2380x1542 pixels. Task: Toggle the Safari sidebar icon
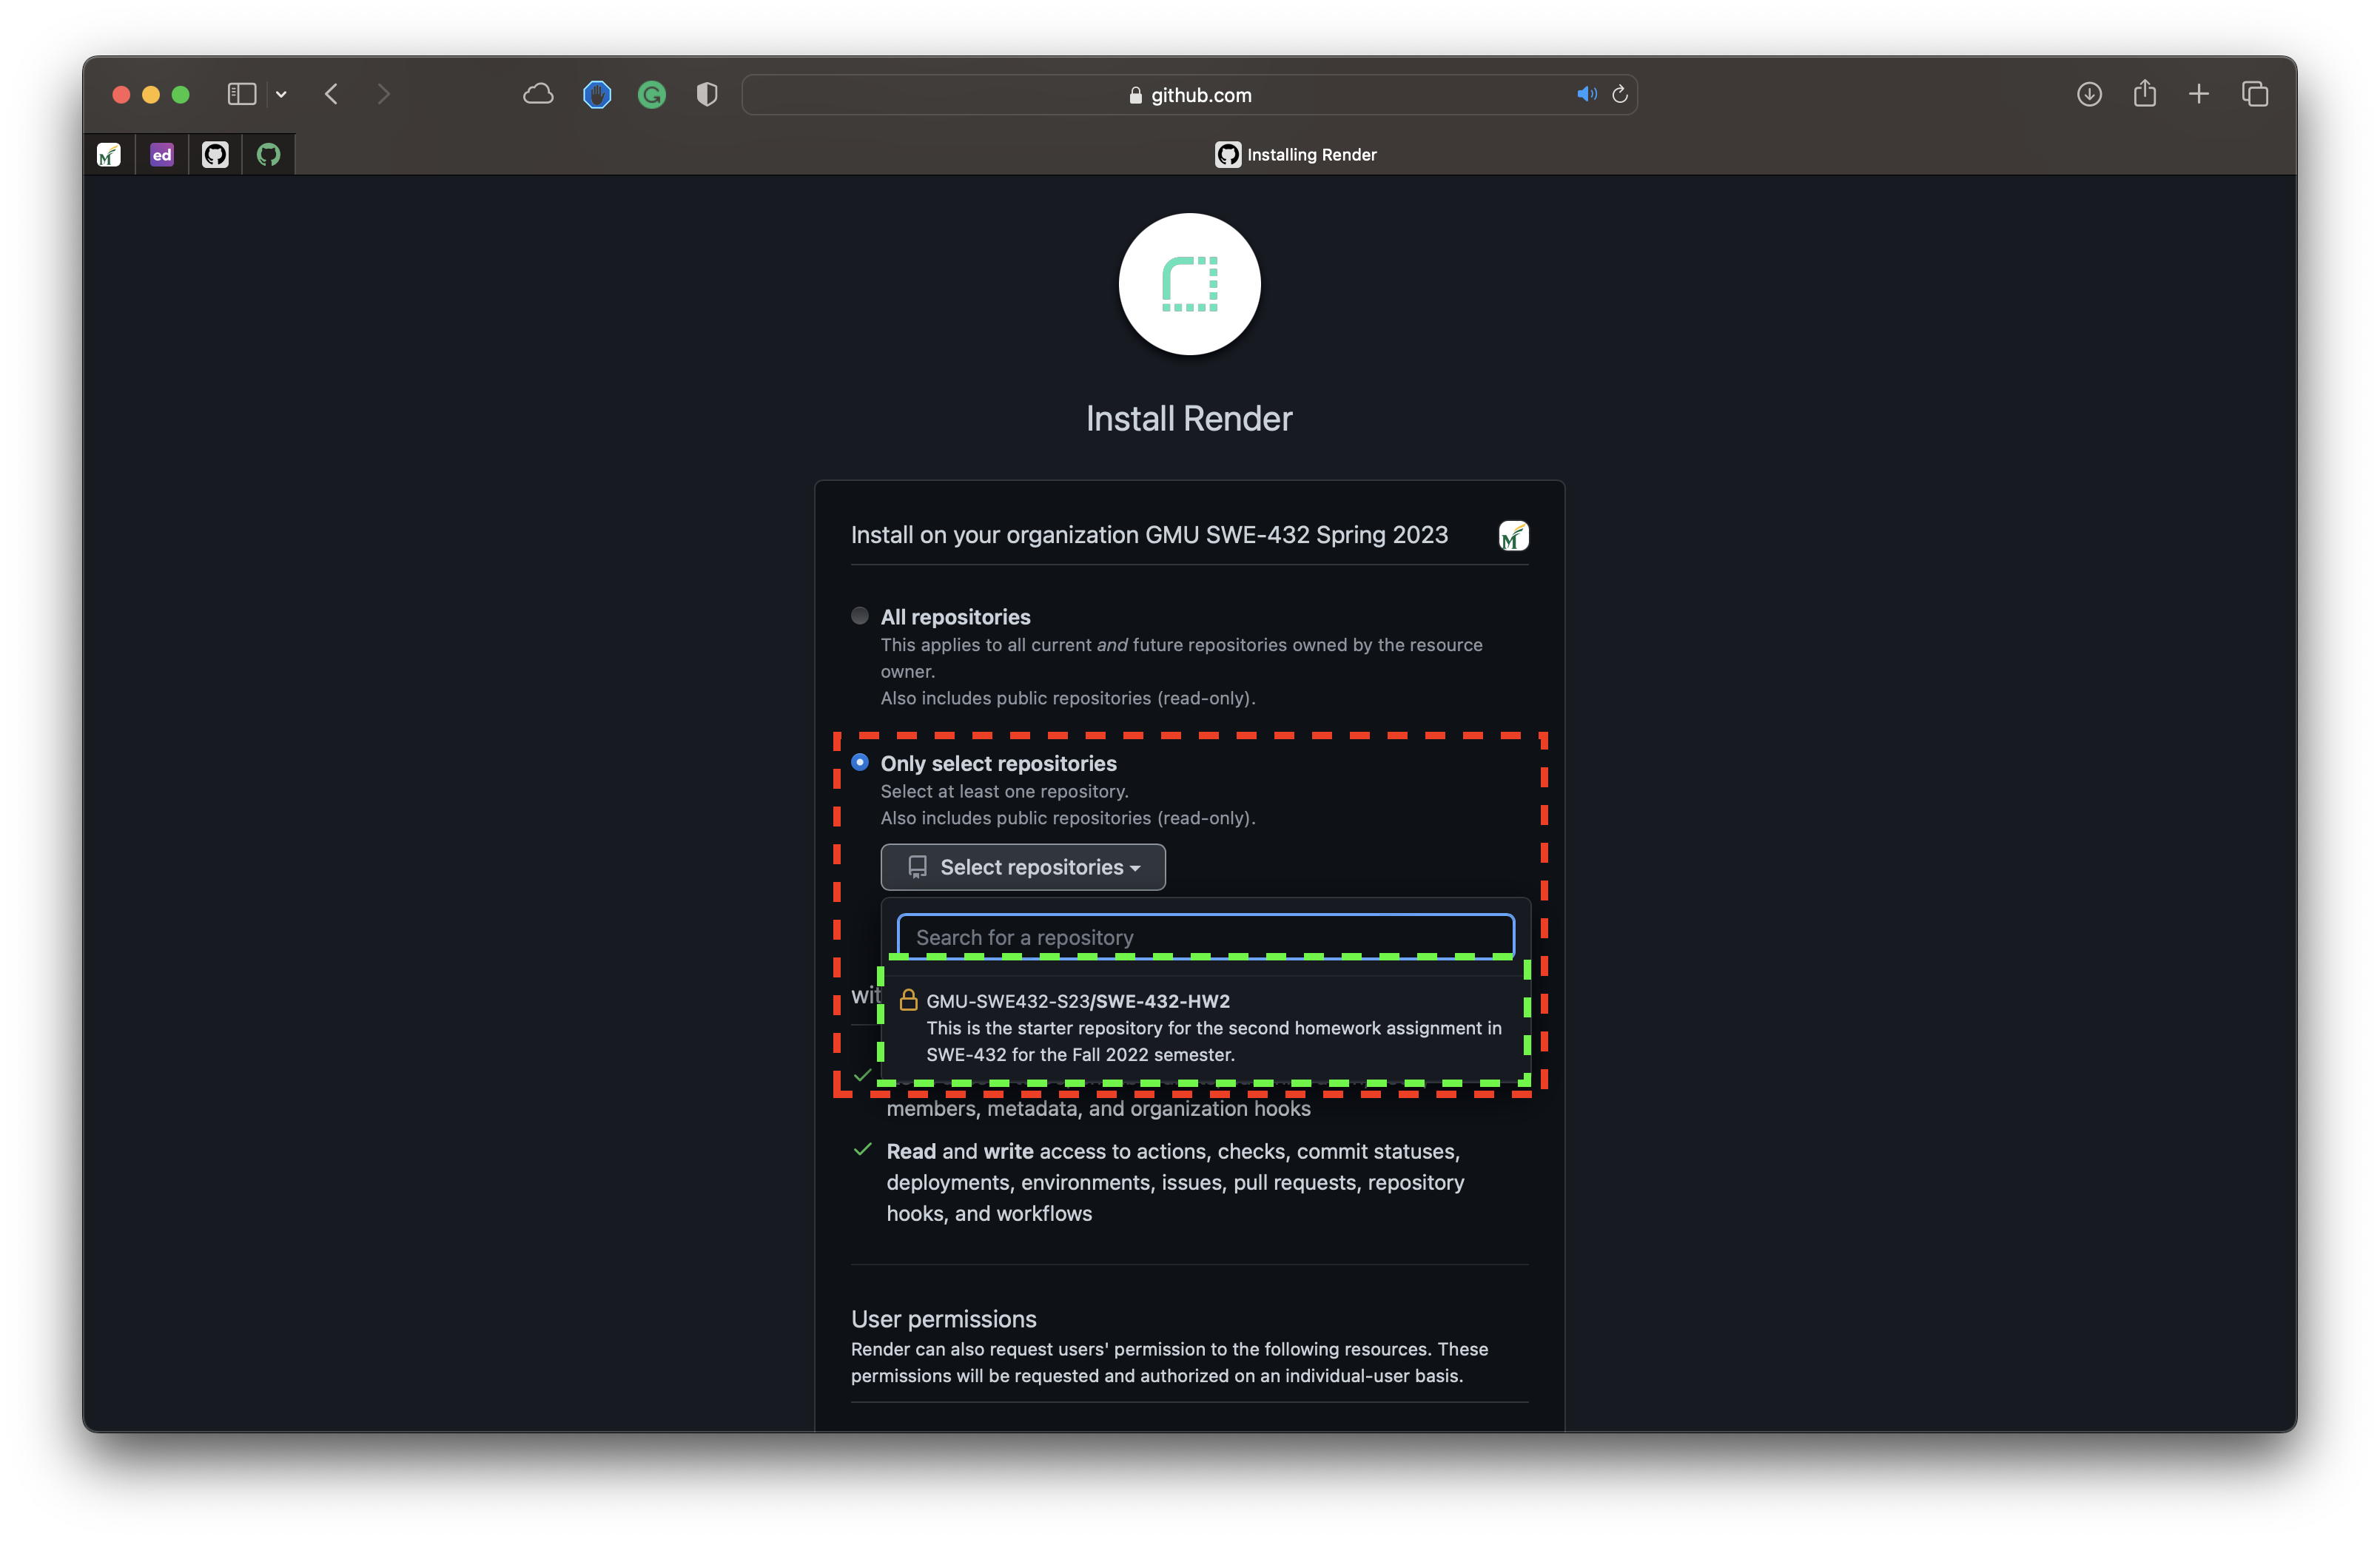(242, 94)
